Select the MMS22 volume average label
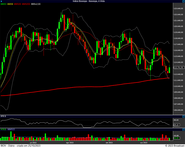This screenshot has height=147, width=185. click(x=11, y=129)
